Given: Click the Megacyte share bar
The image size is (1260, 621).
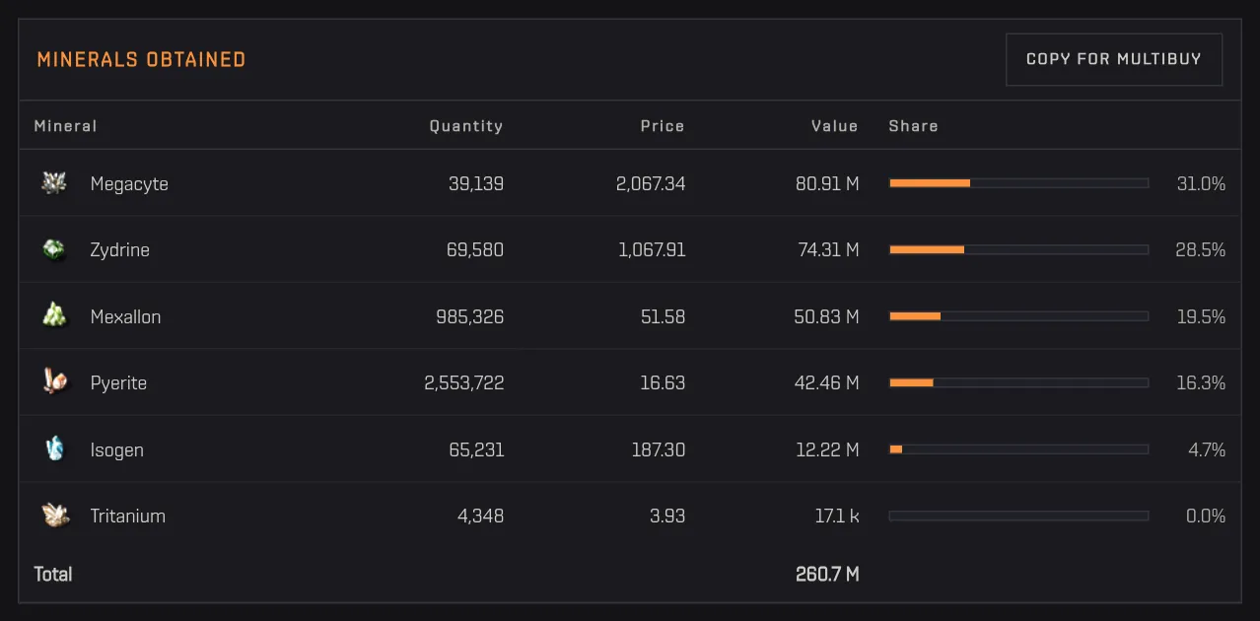Looking at the screenshot, I should (x=1019, y=183).
